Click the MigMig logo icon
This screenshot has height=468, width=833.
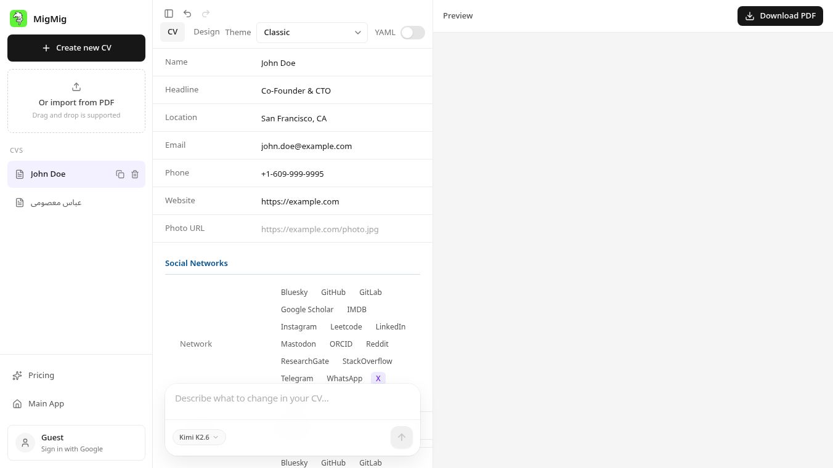point(18,18)
